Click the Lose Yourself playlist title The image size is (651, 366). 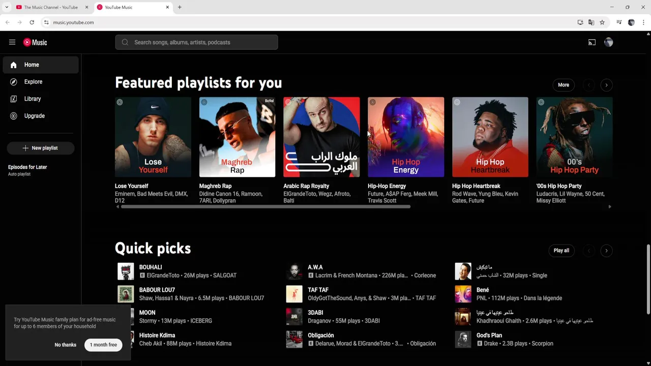click(132, 186)
